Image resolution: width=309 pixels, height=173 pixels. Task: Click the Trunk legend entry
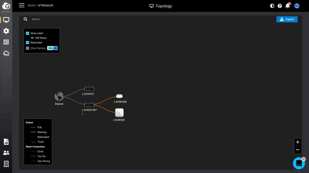click(40, 142)
